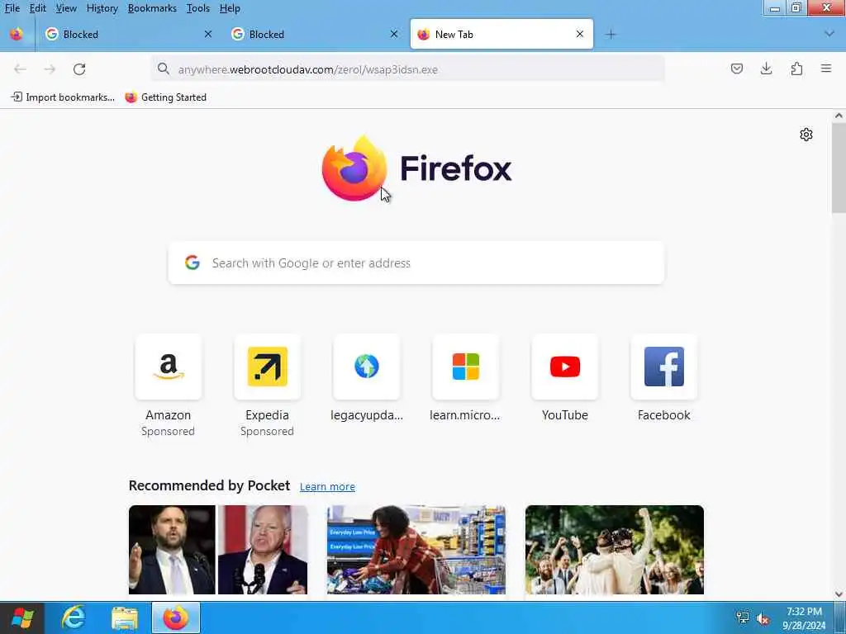Screen dimensions: 846x634
Task: Go back with the back arrow
Action: click(20, 69)
